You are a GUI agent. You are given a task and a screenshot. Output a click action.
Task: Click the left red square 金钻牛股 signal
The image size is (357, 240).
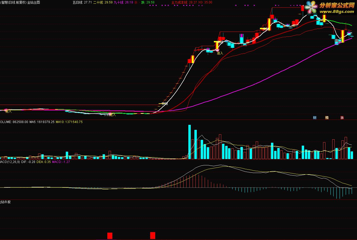click(x=110, y=236)
